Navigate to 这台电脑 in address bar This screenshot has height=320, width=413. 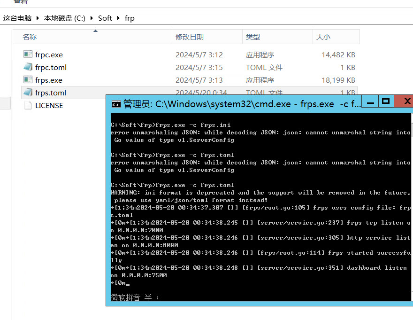17,18
